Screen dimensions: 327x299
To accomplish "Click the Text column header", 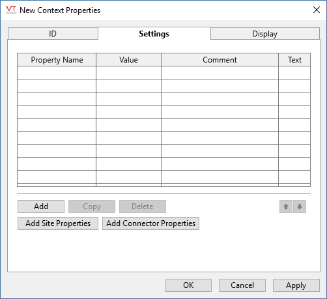I will click(294, 60).
